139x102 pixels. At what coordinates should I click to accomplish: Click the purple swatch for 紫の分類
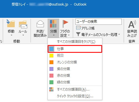[x=51, y=69]
